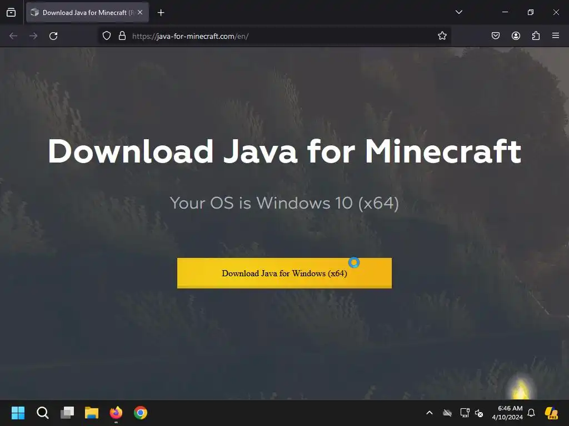Image resolution: width=569 pixels, height=426 pixels.
Task: Open Firefox account icon
Action: tap(516, 35)
